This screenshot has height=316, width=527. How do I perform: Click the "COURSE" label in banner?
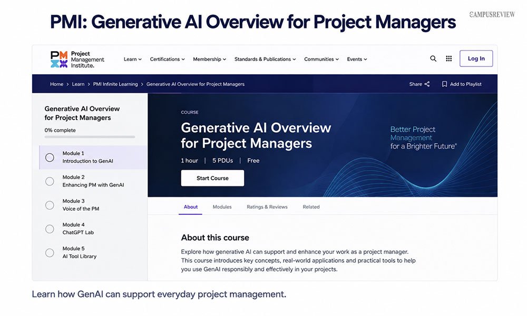click(190, 112)
